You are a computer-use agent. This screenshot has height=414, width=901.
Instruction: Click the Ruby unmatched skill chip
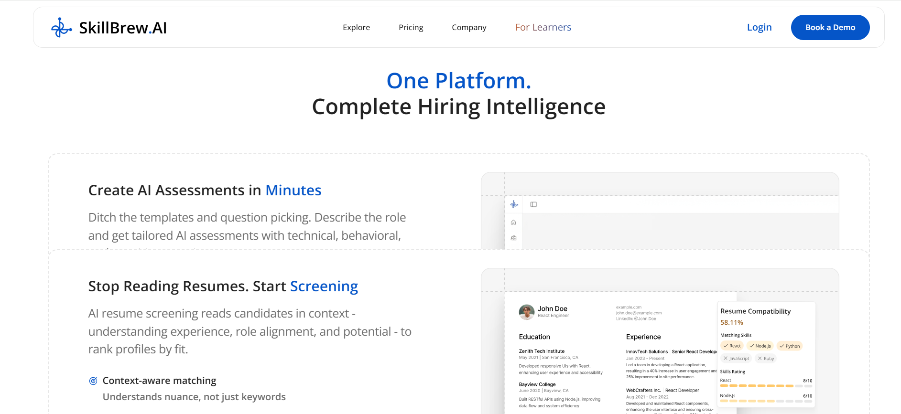point(766,358)
